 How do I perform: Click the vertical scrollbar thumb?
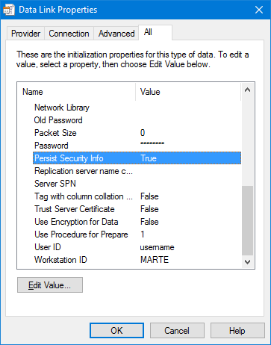pyautogui.click(x=247, y=220)
